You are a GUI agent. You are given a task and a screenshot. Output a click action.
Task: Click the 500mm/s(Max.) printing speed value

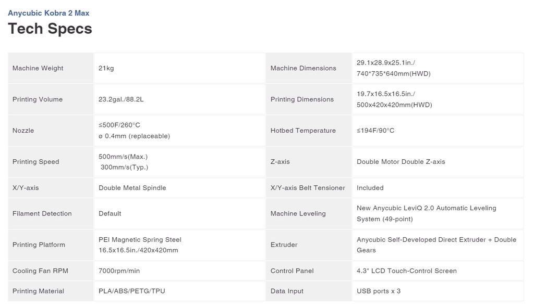(123, 157)
